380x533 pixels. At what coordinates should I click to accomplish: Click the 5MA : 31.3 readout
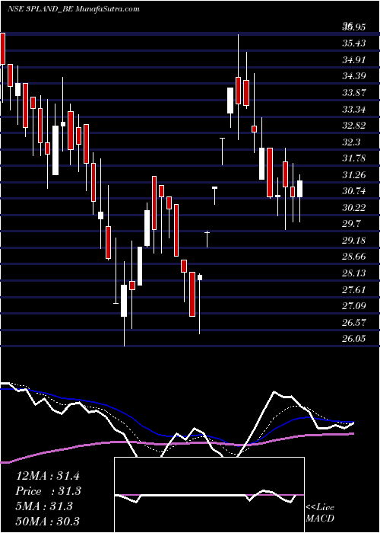tap(44, 506)
